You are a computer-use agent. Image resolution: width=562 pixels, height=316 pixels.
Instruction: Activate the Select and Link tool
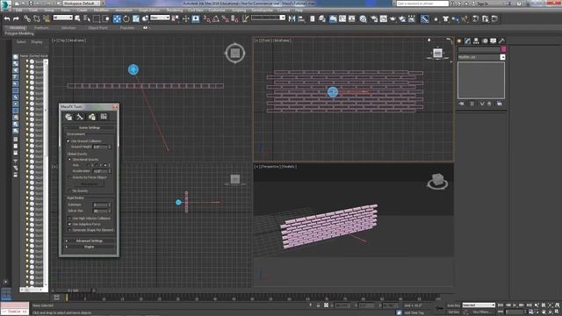click(x=27, y=18)
